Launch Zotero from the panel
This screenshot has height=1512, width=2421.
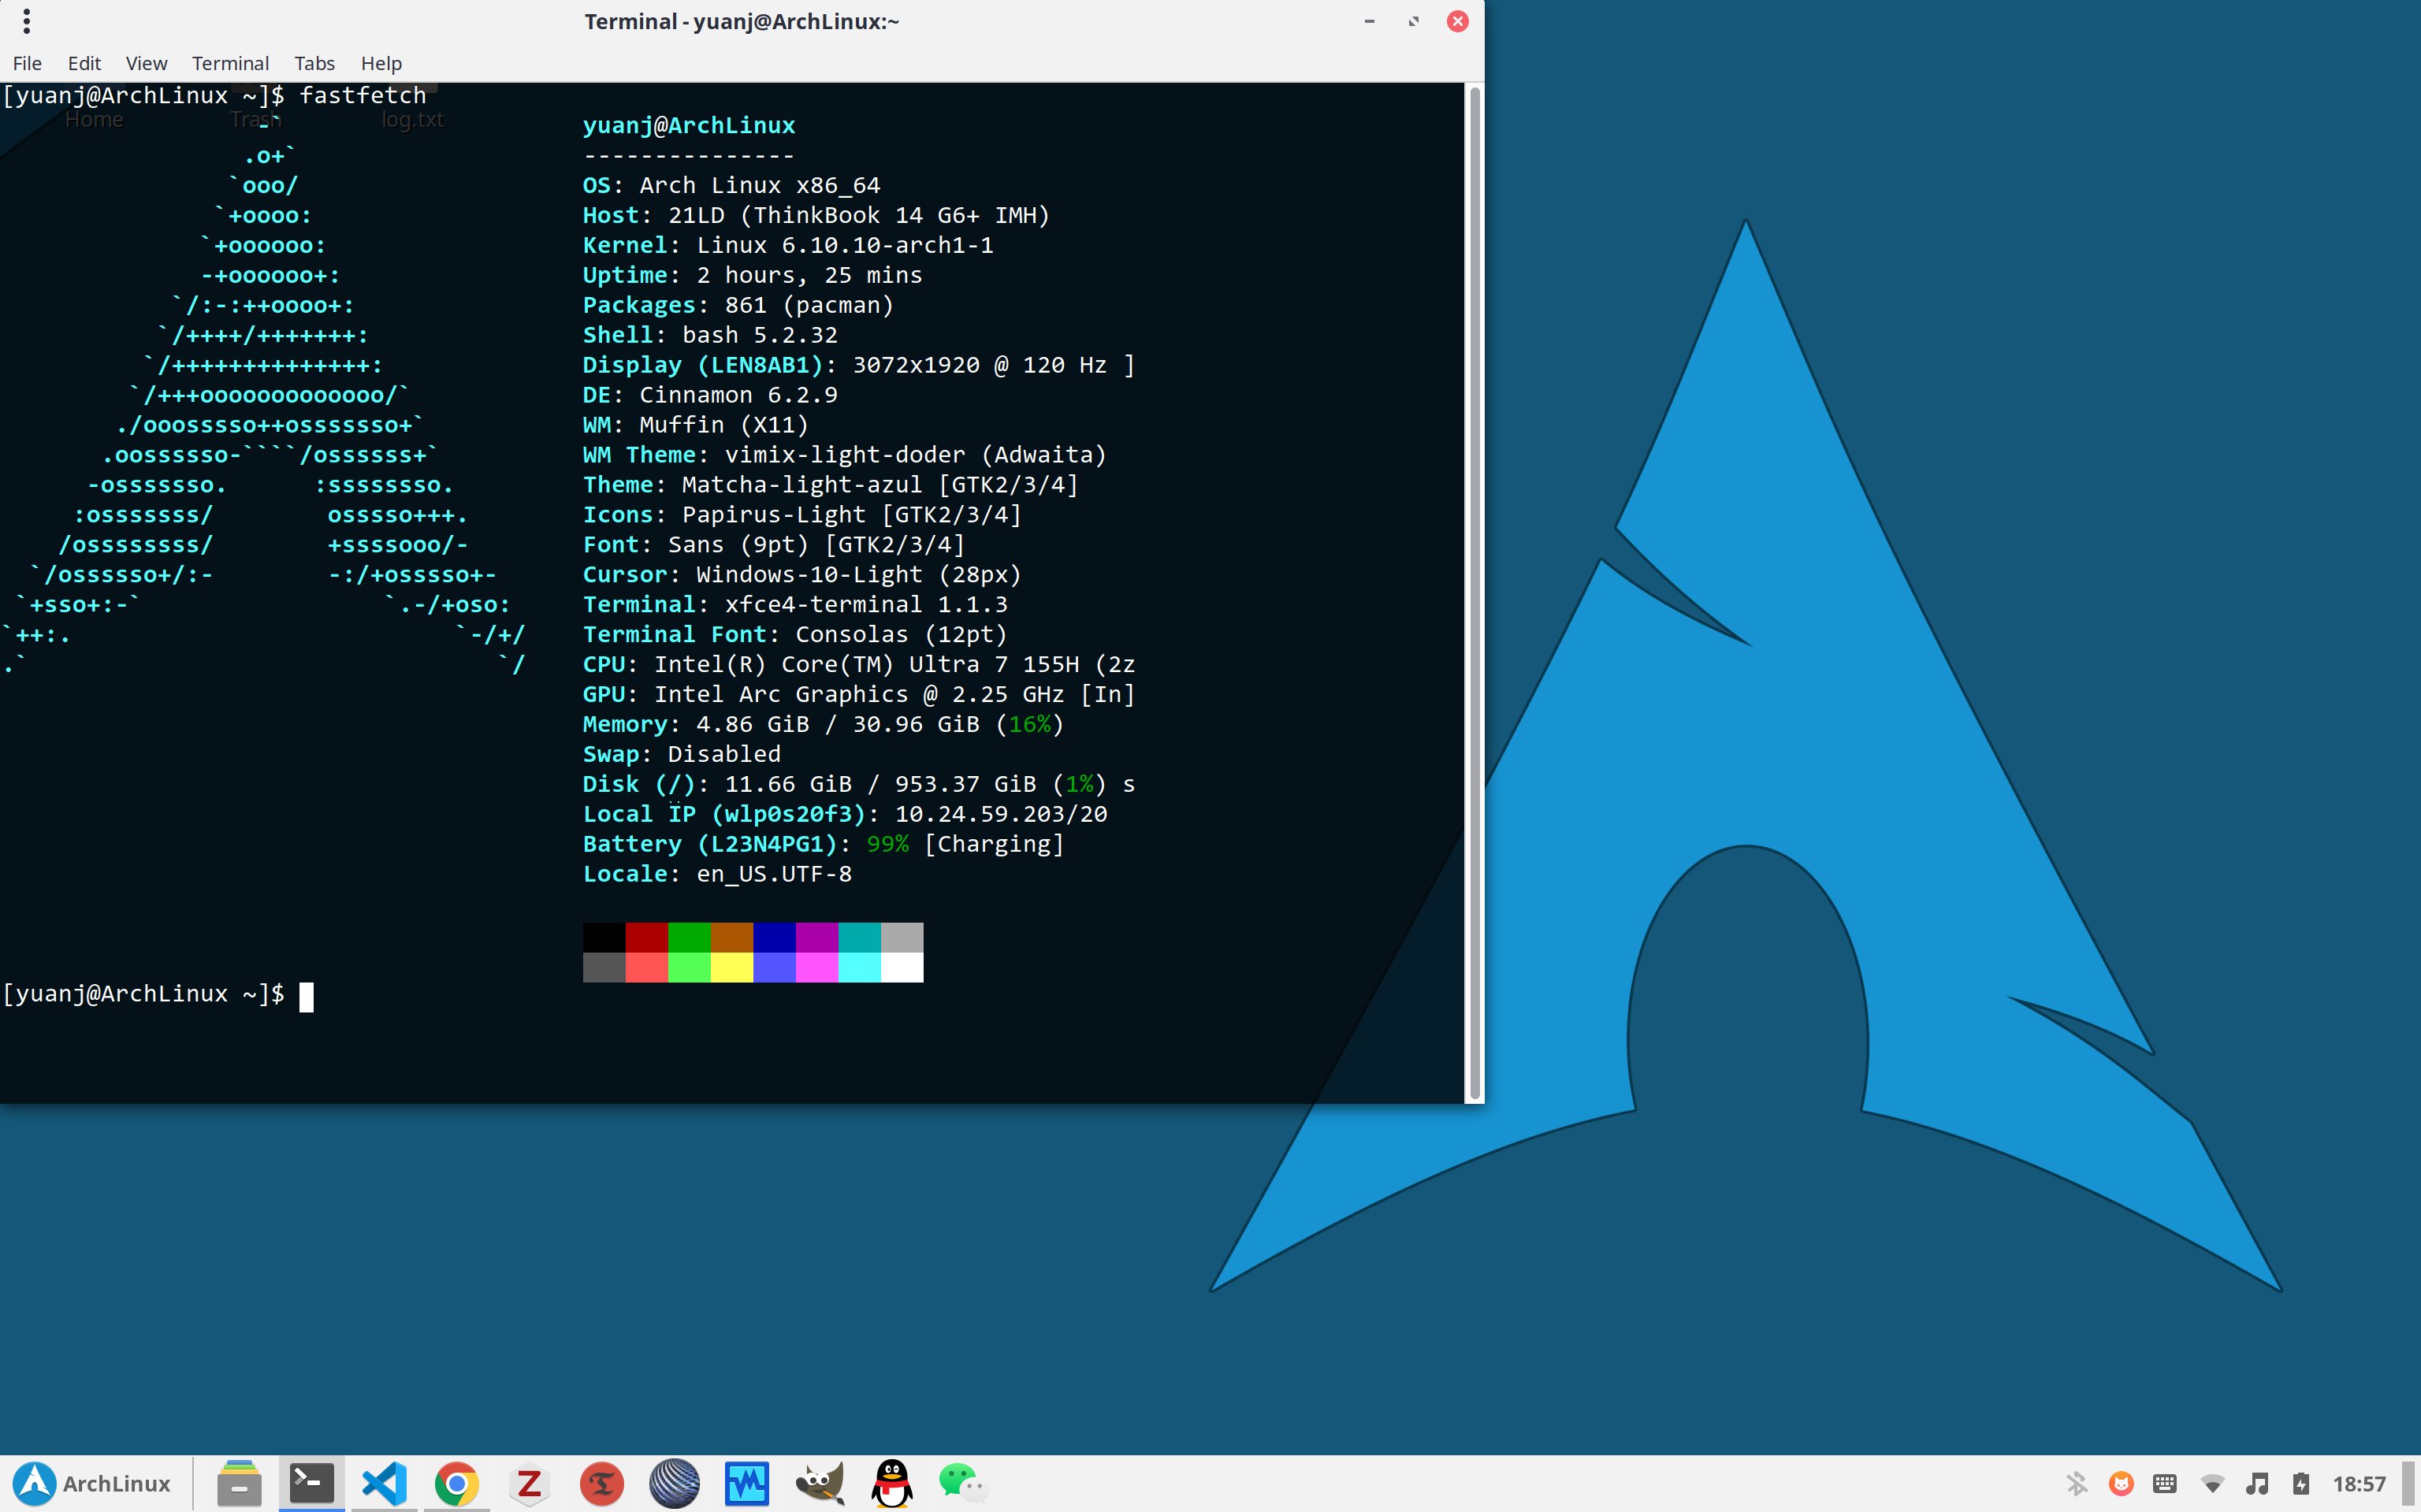pos(529,1483)
